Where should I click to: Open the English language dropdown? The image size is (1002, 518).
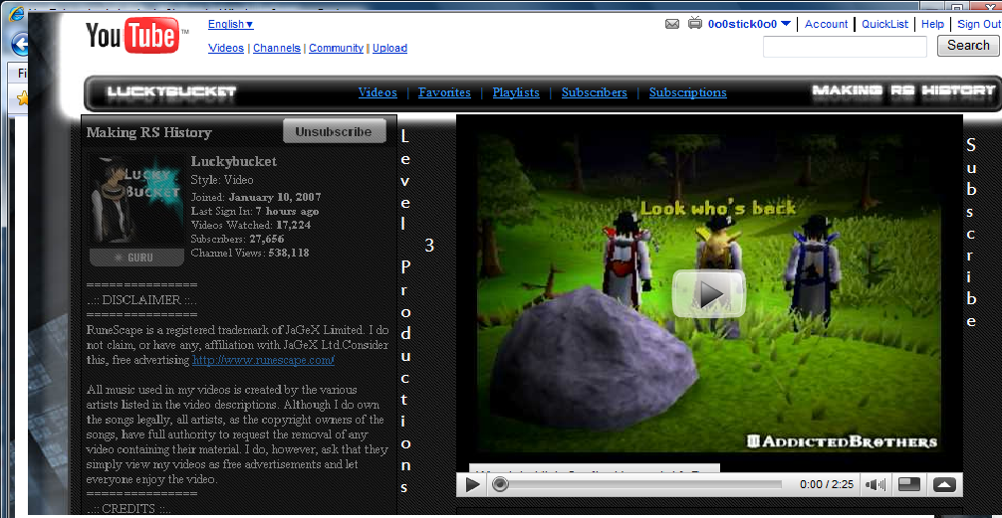[230, 24]
